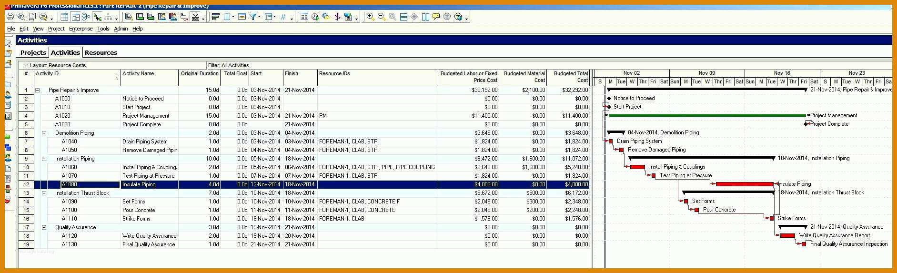
Task: Open the Enterprise menu
Action: click(81, 29)
